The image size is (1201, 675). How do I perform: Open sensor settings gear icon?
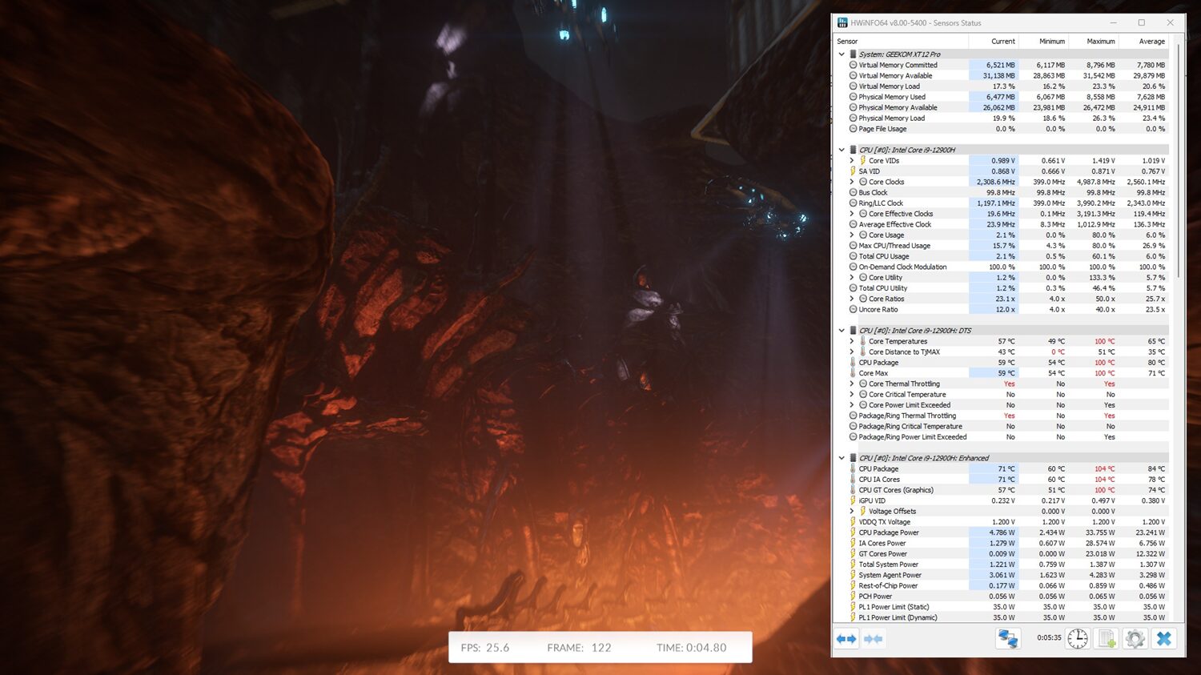pos(1135,639)
